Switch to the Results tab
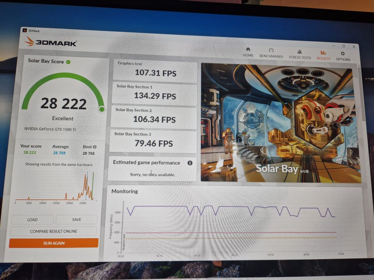Image resolution: width=374 pixels, height=280 pixels. click(323, 55)
